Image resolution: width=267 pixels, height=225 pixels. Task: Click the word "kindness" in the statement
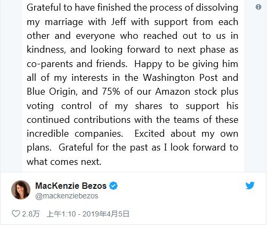coord(46,49)
